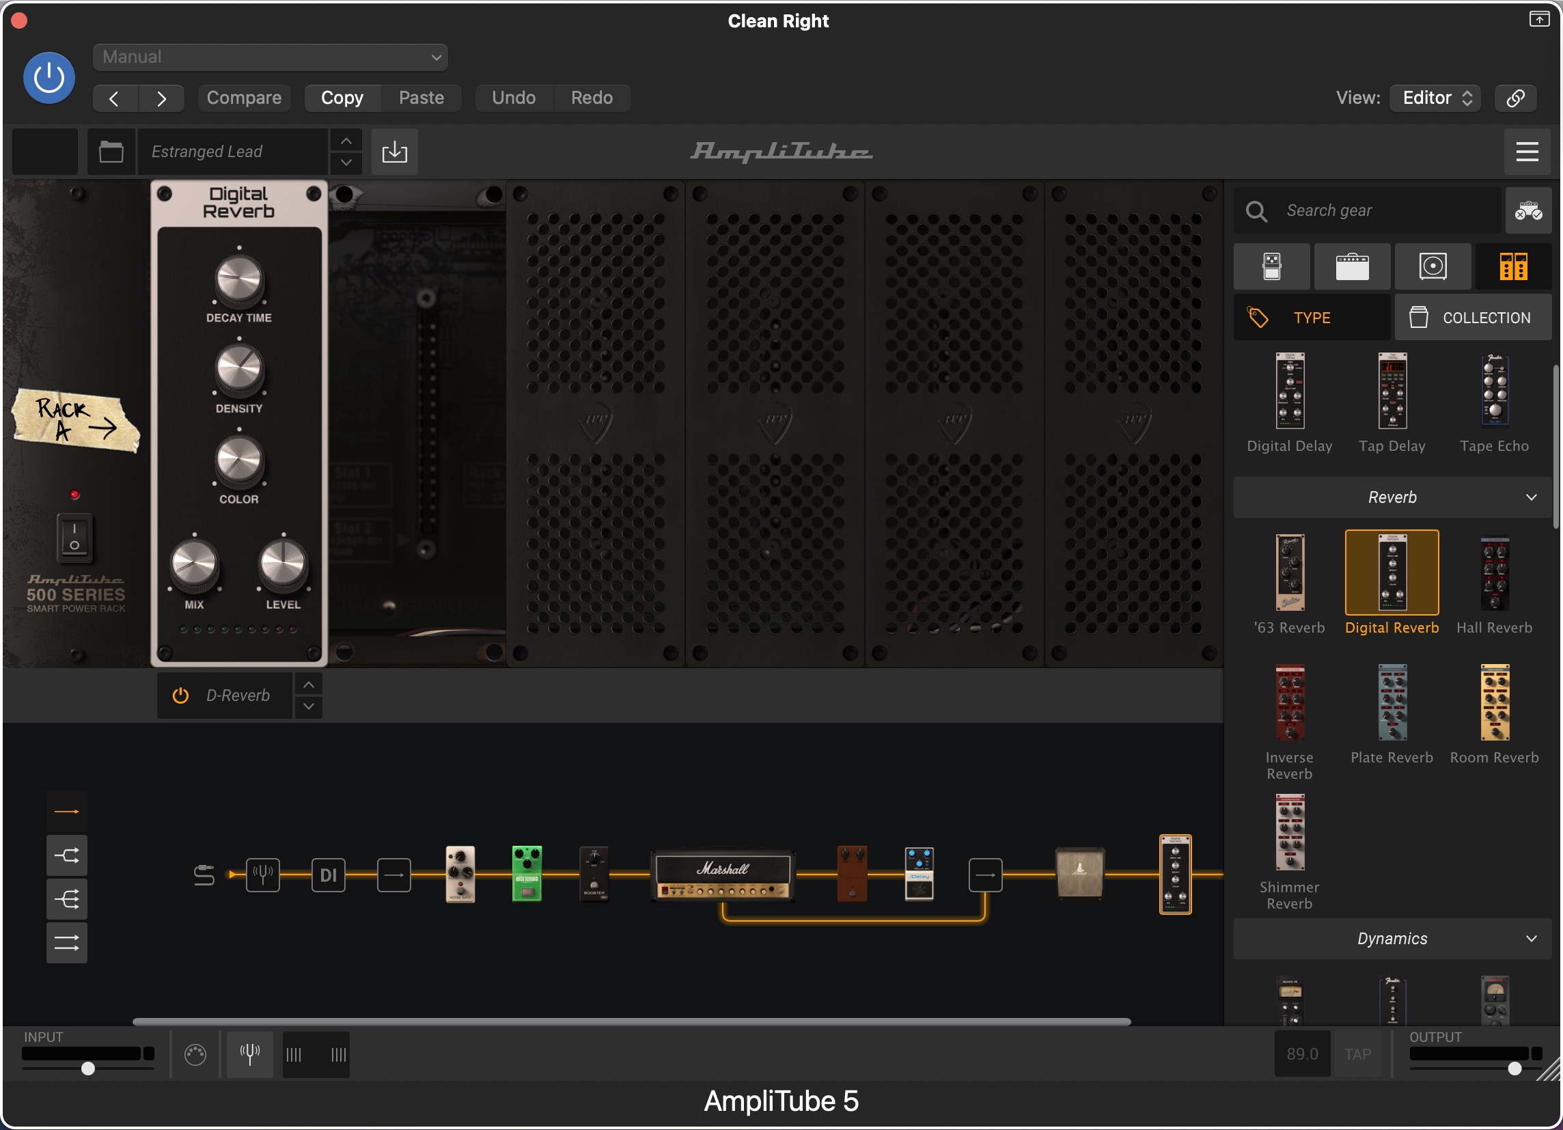This screenshot has width=1563, height=1130.
Task: Select the Marshall amp in chain
Action: 723,876
